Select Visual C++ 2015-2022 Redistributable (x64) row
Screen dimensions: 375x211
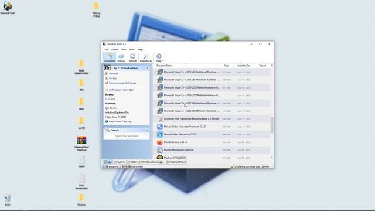212,87
